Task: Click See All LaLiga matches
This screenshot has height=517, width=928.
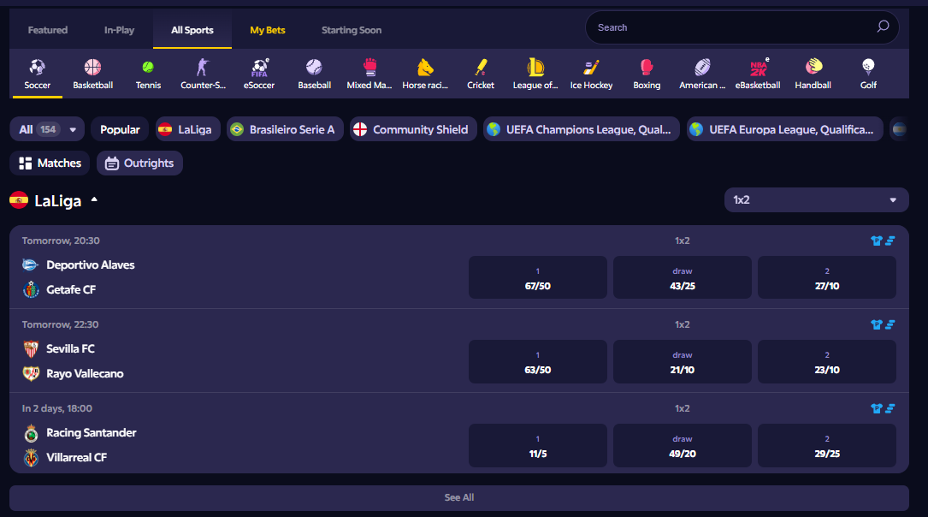Action: click(459, 497)
